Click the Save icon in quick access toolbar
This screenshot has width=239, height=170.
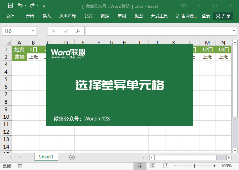[x=10, y=5]
